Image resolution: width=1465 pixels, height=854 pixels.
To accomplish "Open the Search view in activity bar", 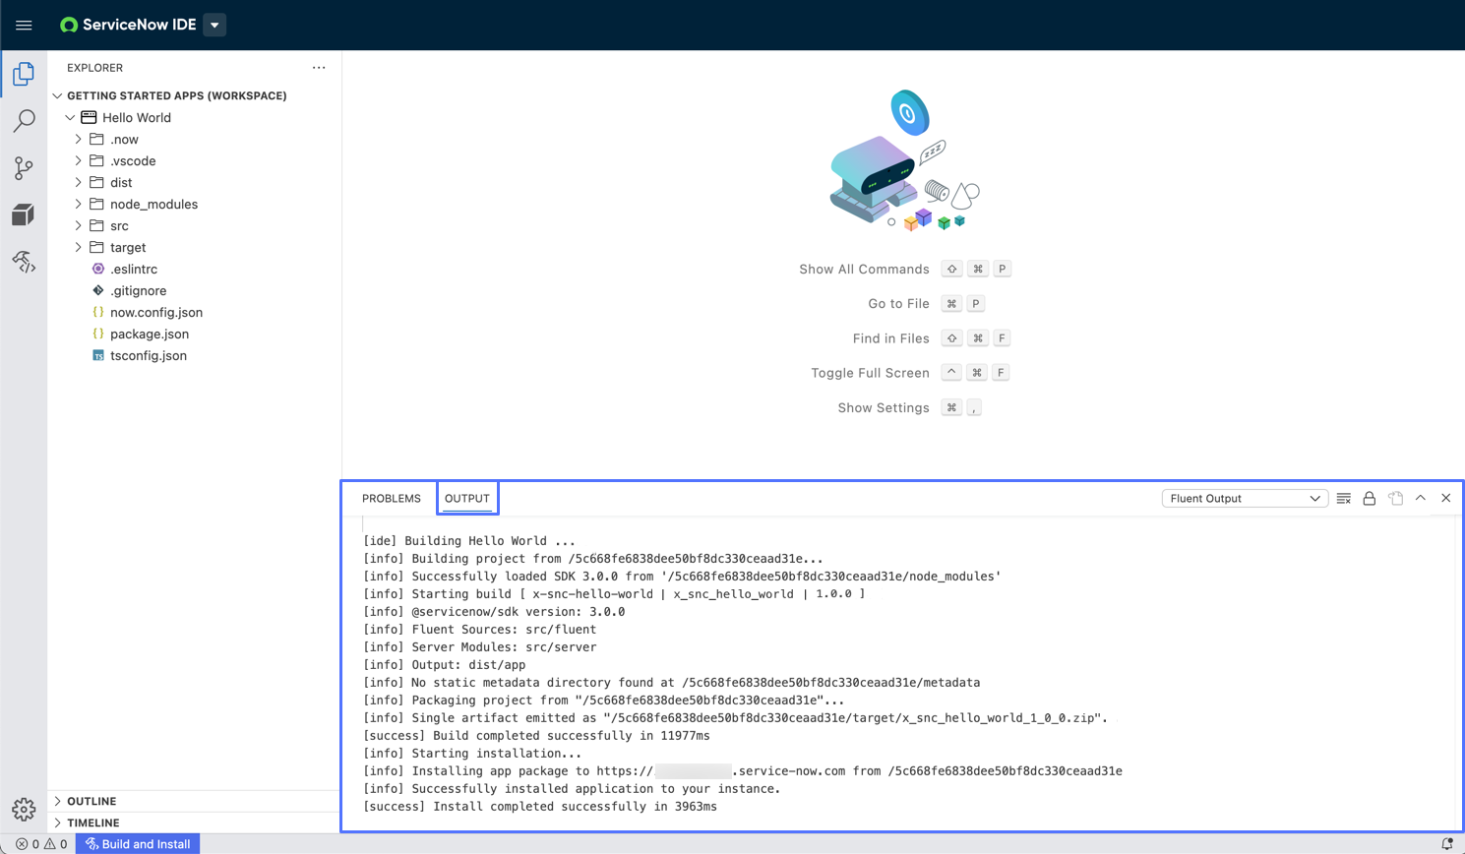I will [24, 121].
